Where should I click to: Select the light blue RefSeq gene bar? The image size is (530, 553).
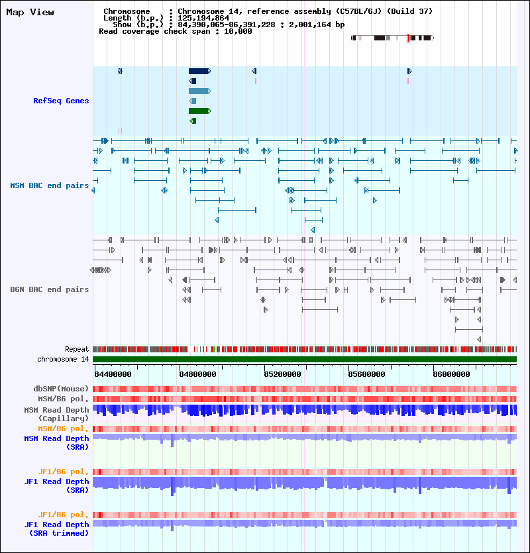[199, 91]
